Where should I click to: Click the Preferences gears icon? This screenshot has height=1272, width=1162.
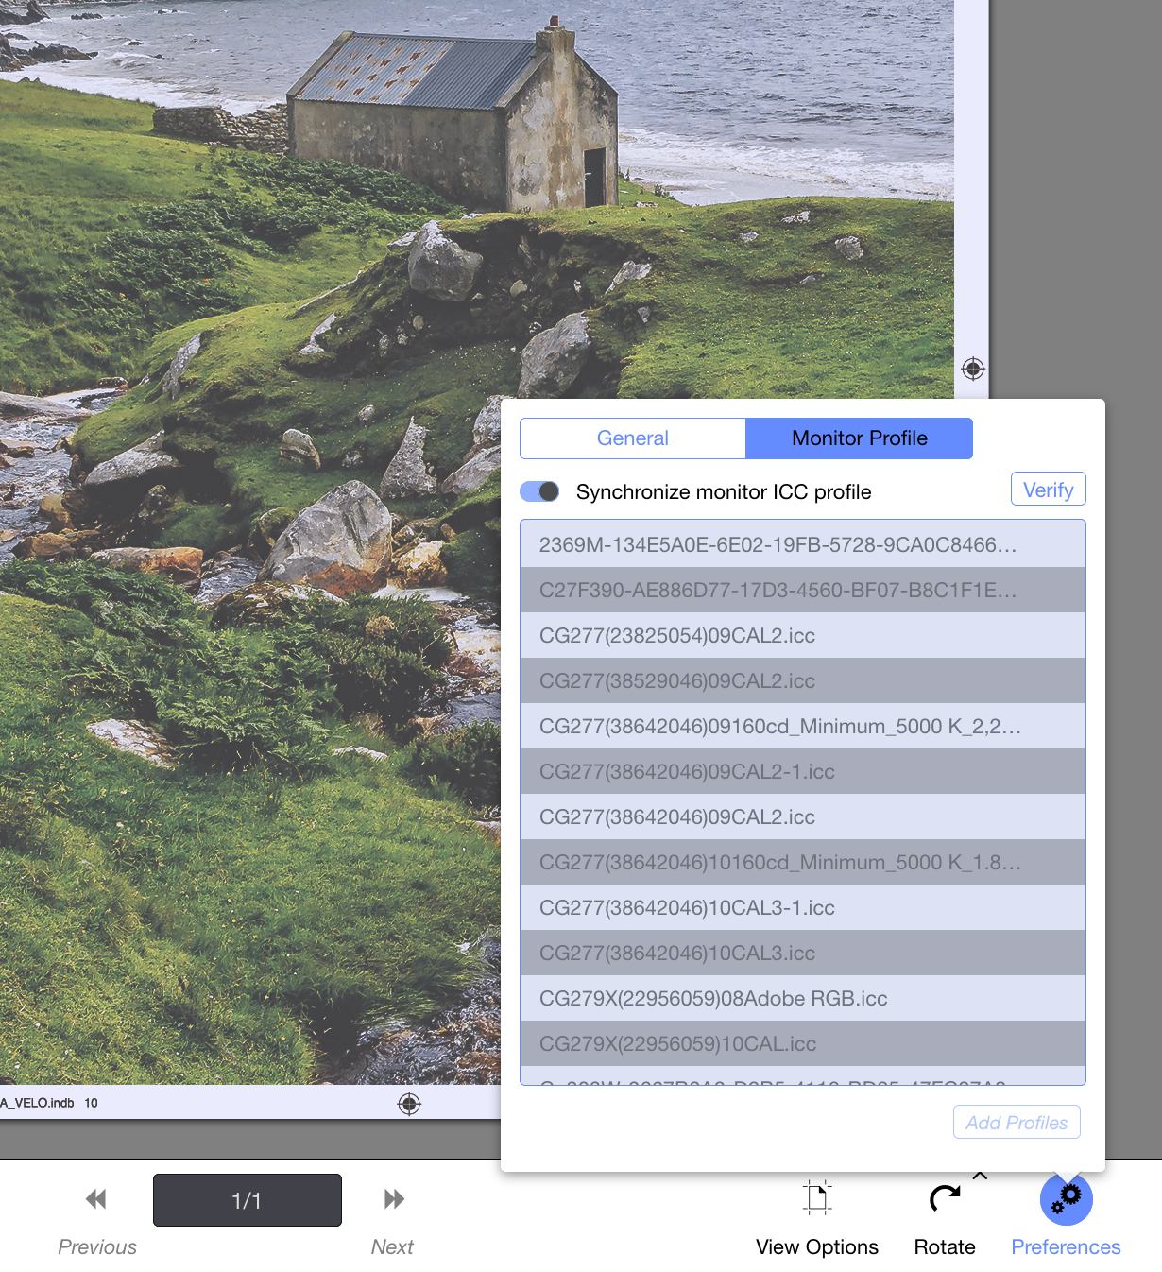coord(1066,1198)
